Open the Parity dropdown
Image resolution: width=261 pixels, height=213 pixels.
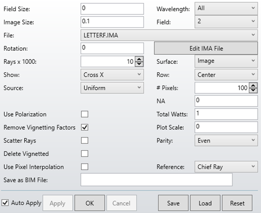225,140
